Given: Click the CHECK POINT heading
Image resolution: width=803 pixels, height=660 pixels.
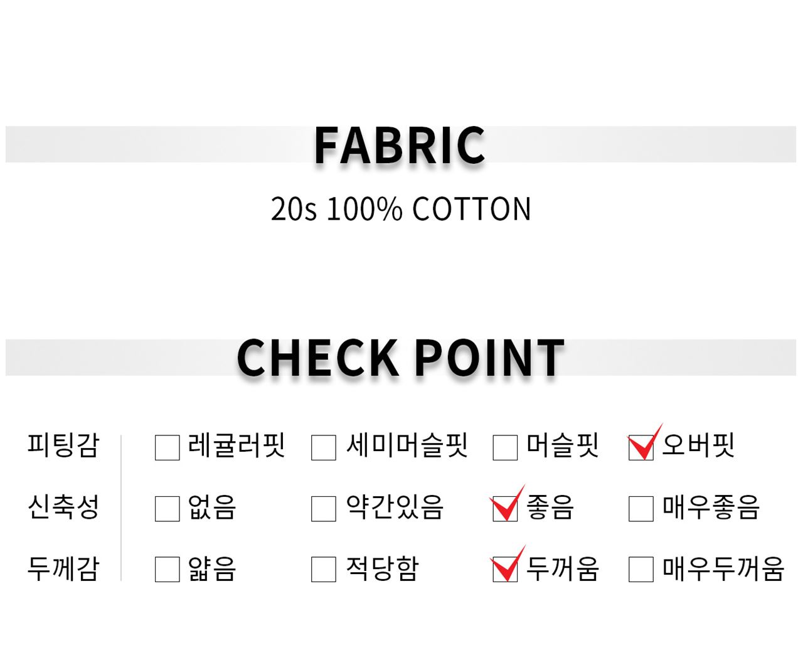Looking at the screenshot, I should (400, 358).
